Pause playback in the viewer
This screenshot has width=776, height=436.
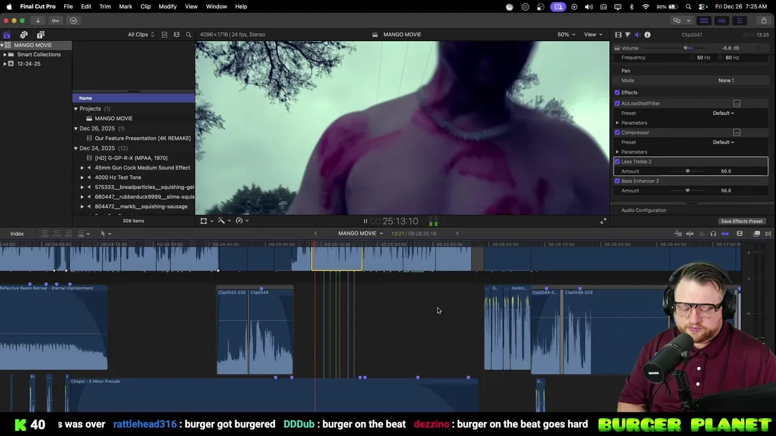pos(365,221)
